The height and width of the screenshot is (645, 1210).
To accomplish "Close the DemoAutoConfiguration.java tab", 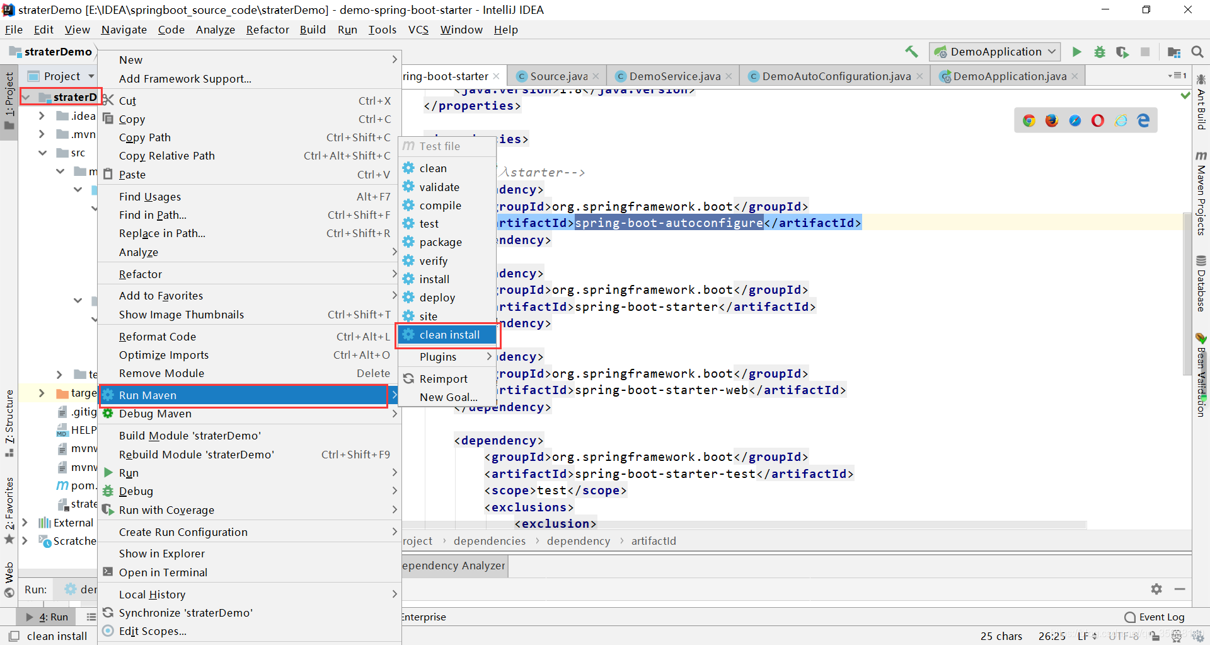I will (x=919, y=76).
